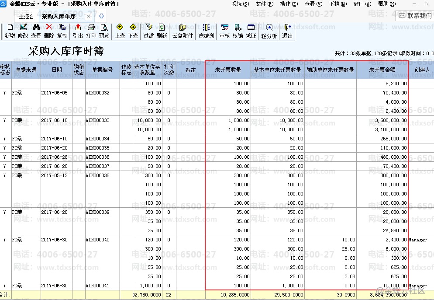Click the 复制 (Copy) toolbar icon
The image size is (434, 300).
point(62,27)
